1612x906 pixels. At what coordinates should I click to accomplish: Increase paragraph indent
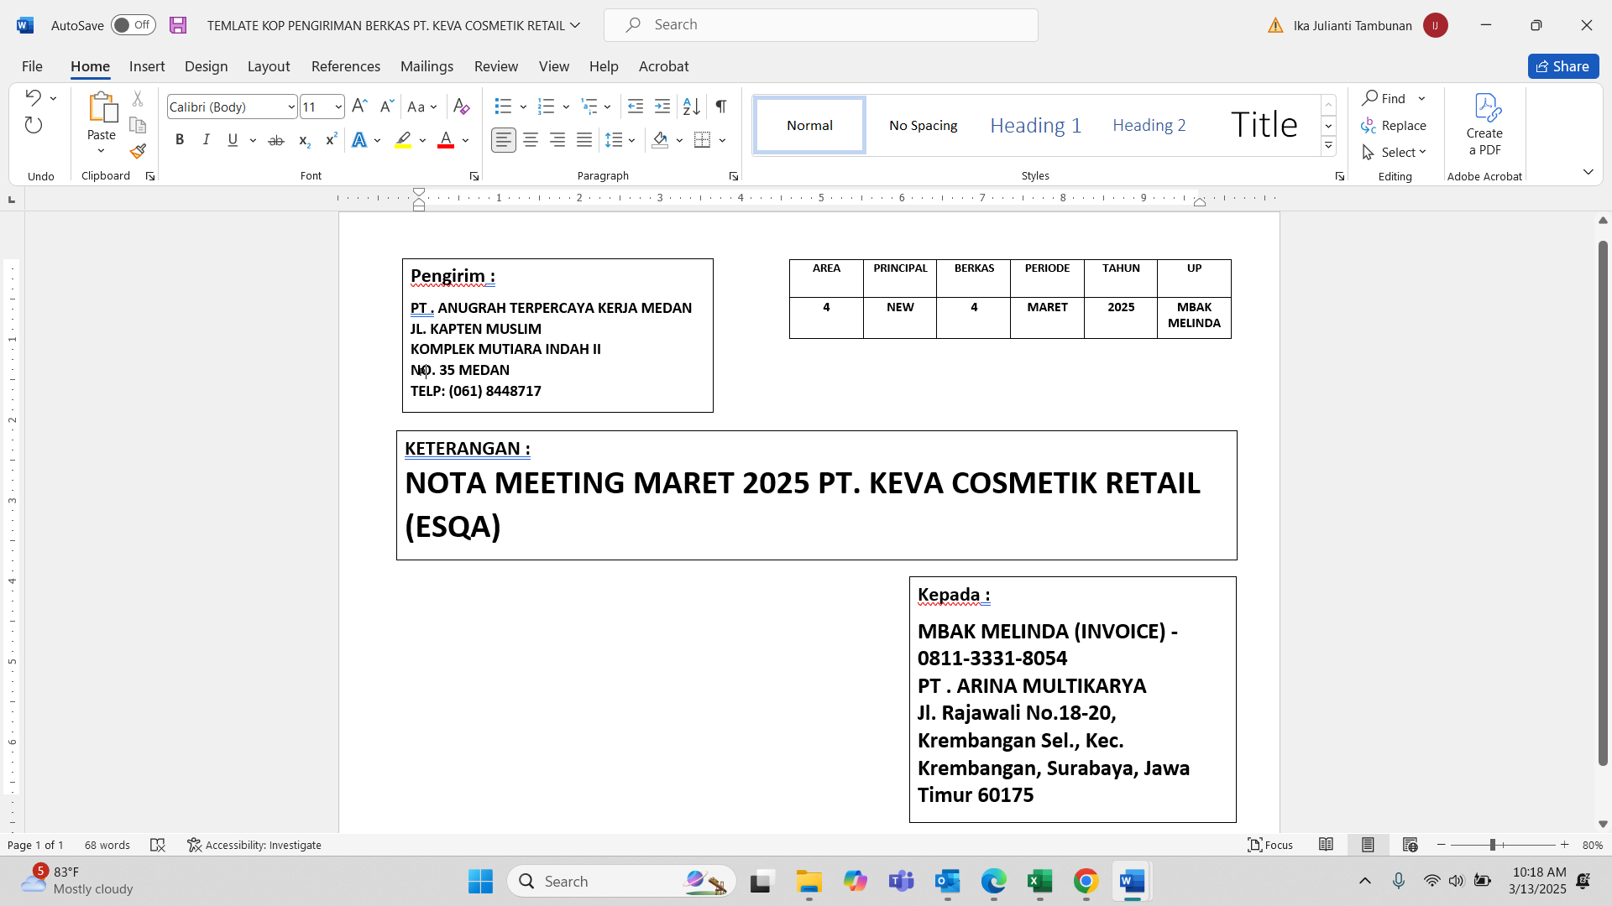point(662,107)
